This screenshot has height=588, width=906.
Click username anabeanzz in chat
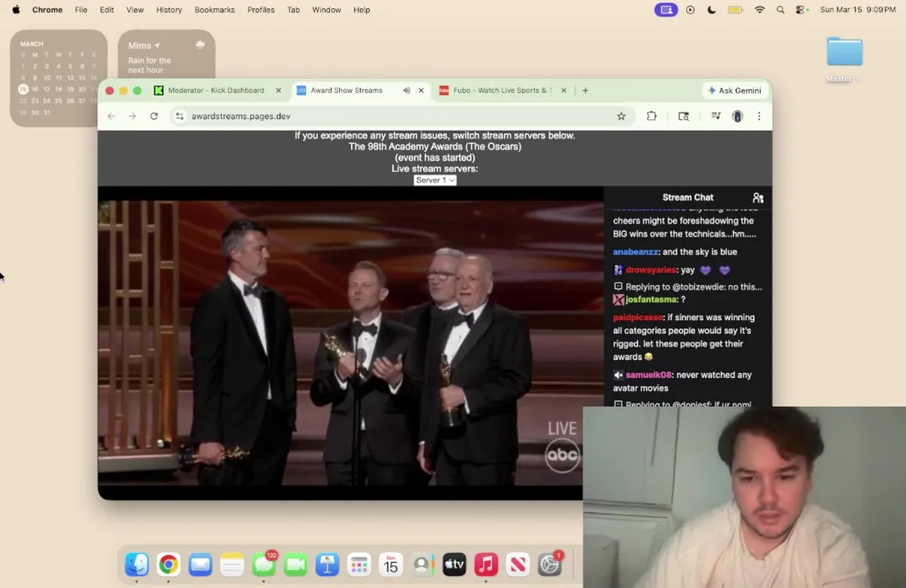636,252
